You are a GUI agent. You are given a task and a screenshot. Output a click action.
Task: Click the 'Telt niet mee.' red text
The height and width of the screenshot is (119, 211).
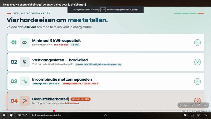61,45
